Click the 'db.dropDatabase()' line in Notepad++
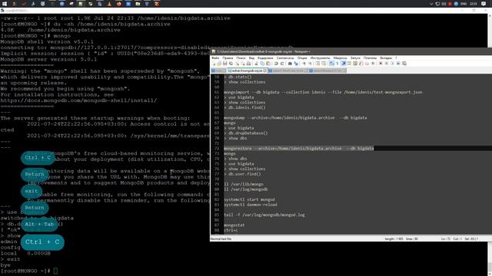492x276 pixels. (246, 133)
